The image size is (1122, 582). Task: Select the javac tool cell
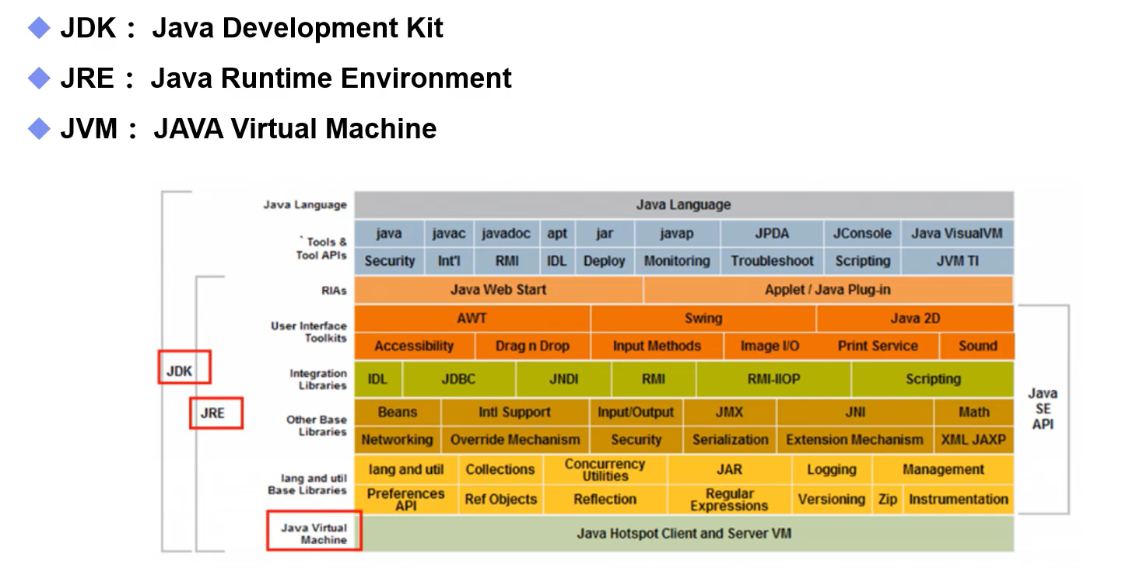(x=449, y=234)
